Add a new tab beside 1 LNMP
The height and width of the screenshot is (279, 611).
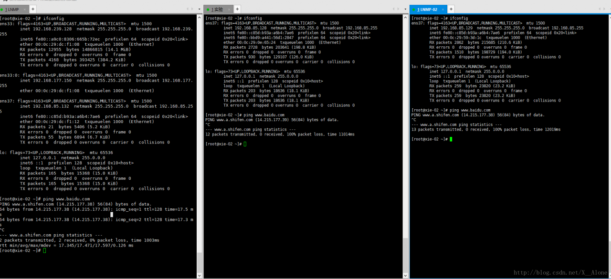[33, 9]
